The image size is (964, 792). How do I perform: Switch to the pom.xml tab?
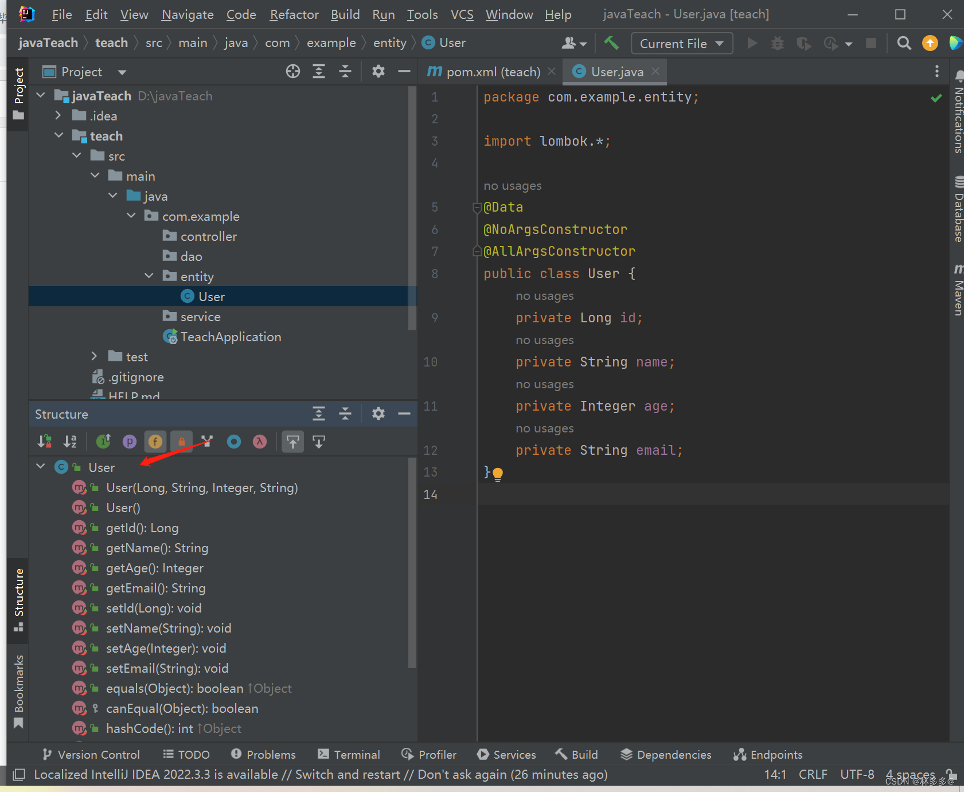492,71
